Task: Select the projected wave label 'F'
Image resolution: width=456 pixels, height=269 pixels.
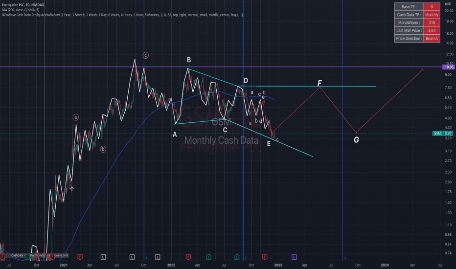Action: click(319, 83)
